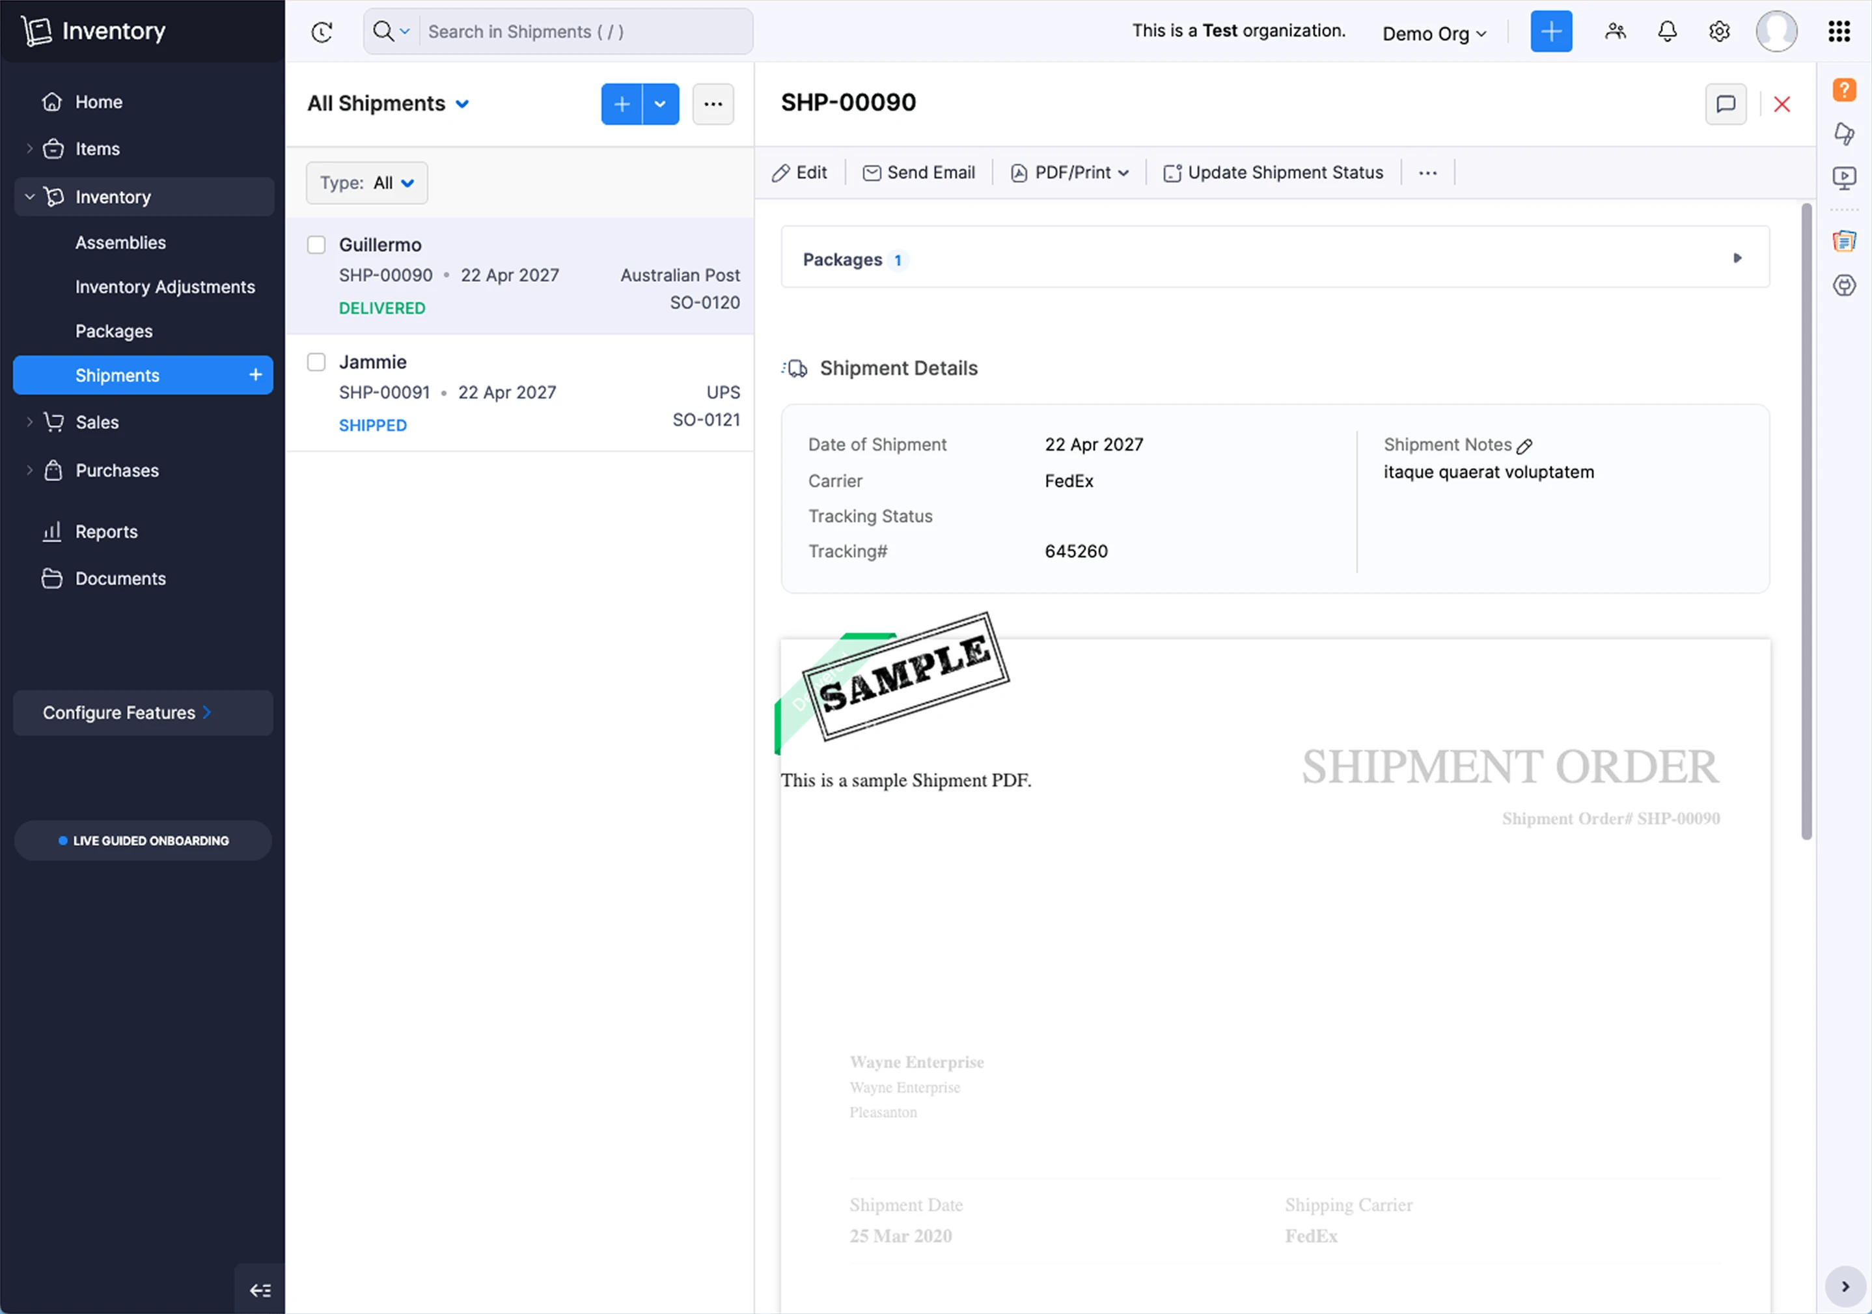Click the Edit button
The height and width of the screenshot is (1314, 1872).
click(x=799, y=172)
